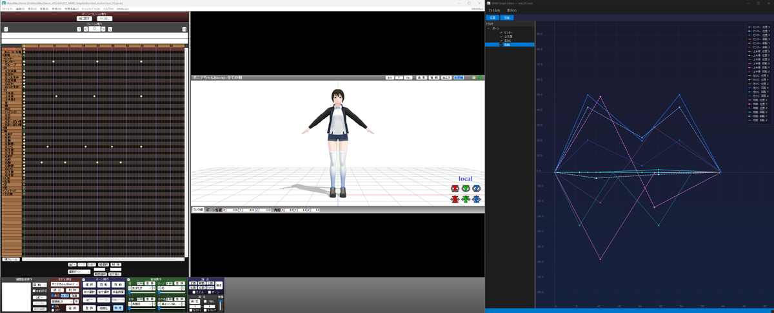The image size is (774, 313).
Task: Toggle the 自動設定 checkbox in interpolation panel
Action: click(34, 290)
